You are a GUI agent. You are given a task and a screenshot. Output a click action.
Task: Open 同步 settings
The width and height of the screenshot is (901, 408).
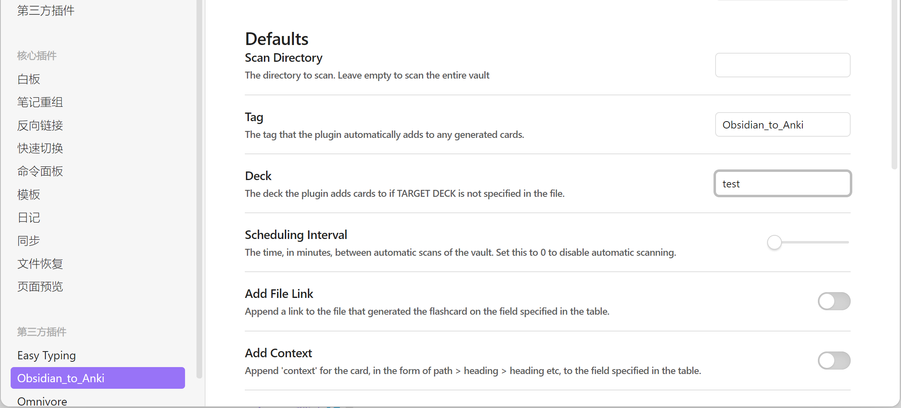pyautogui.click(x=29, y=241)
